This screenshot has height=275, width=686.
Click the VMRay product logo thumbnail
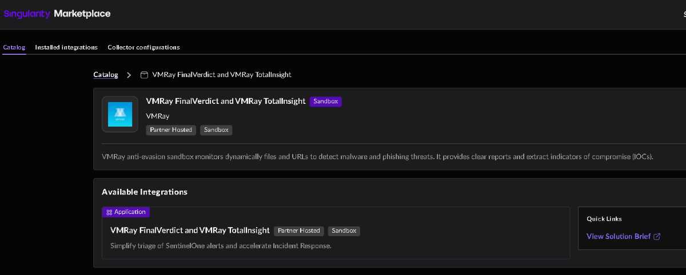point(120,114)
